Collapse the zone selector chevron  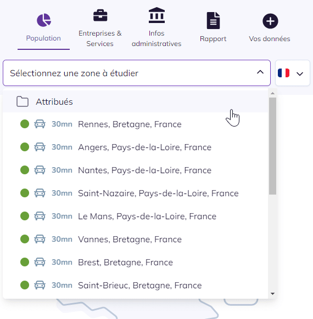(x=260, y=72)
